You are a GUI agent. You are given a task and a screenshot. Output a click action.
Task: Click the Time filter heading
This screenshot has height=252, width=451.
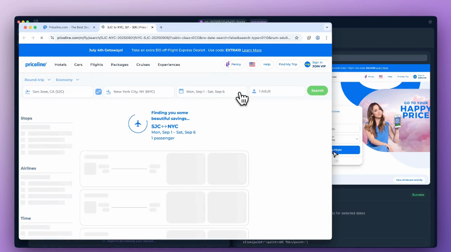click(26, 218)
